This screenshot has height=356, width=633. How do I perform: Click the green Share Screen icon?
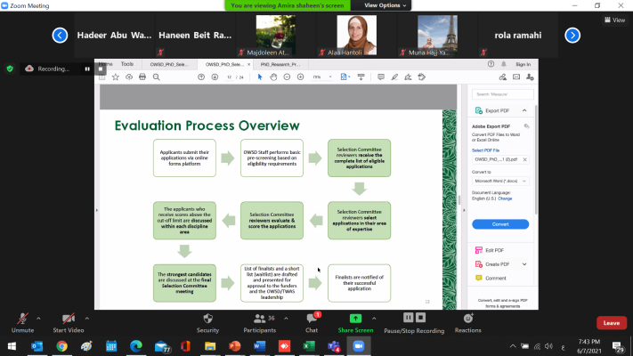point(356,318)
